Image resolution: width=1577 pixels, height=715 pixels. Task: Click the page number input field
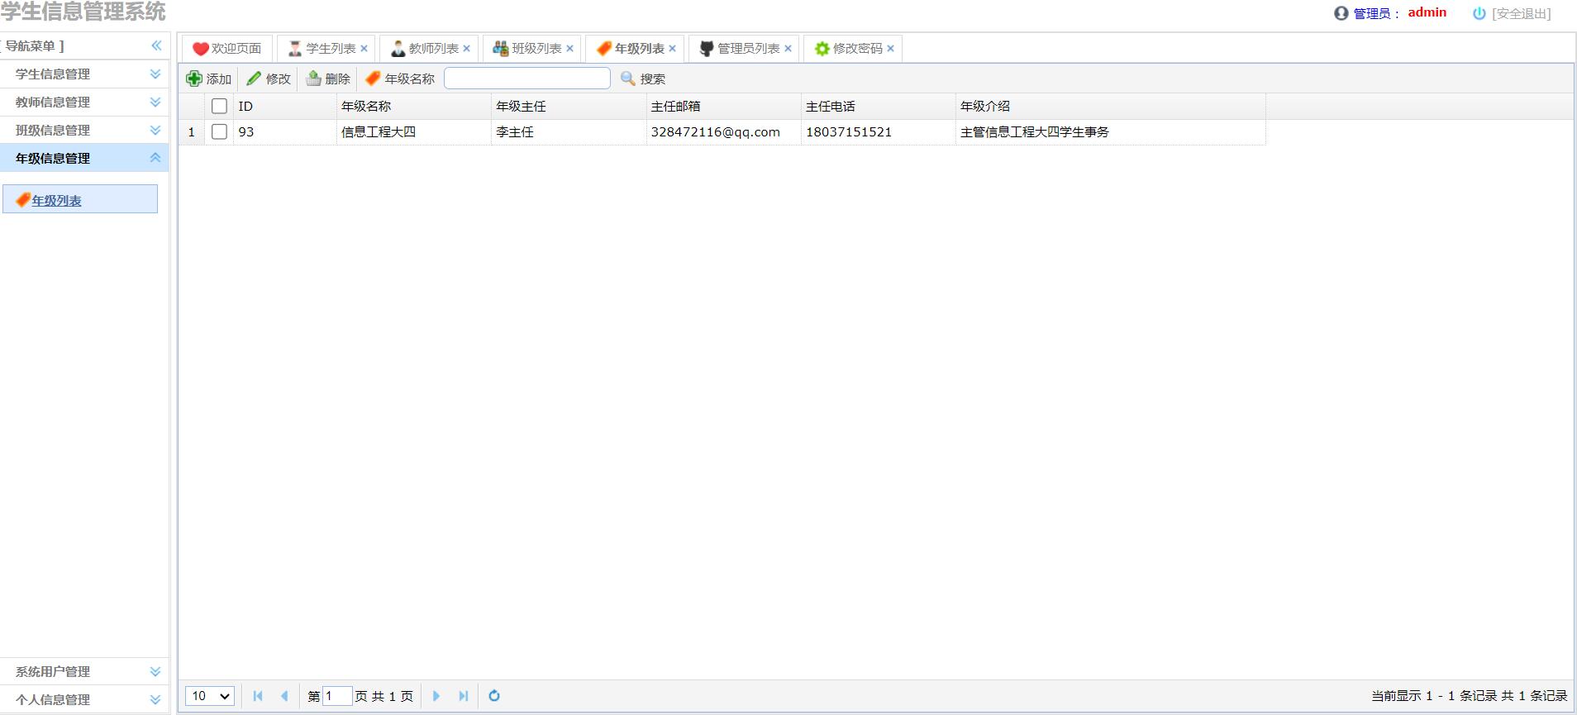337,696
